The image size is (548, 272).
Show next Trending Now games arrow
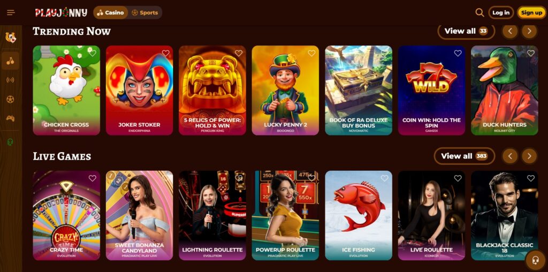pos(529,31)
